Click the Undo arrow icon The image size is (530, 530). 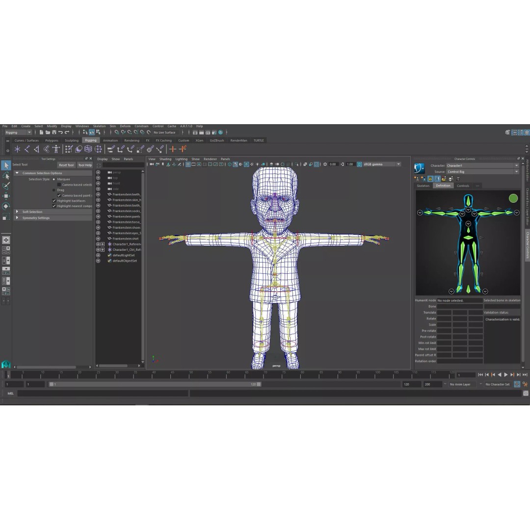tap(60, 132)
